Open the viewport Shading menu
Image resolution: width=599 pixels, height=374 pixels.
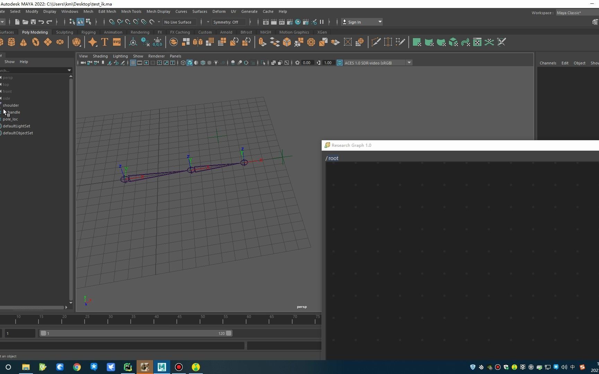[100, 56]
